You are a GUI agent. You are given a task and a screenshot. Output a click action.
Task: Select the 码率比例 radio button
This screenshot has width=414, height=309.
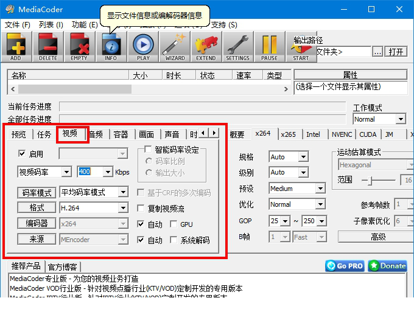click(149, 161)
